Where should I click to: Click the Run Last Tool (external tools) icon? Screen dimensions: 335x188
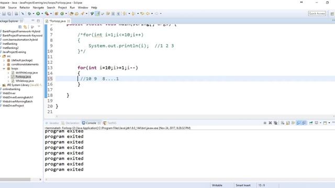pos(47,14)
